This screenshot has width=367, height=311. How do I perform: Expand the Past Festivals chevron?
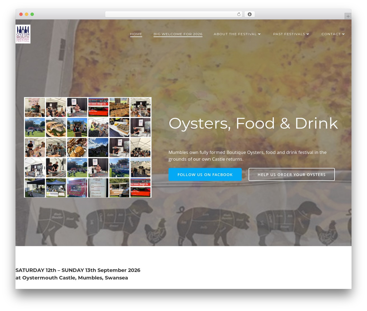(x=308, y=34)
